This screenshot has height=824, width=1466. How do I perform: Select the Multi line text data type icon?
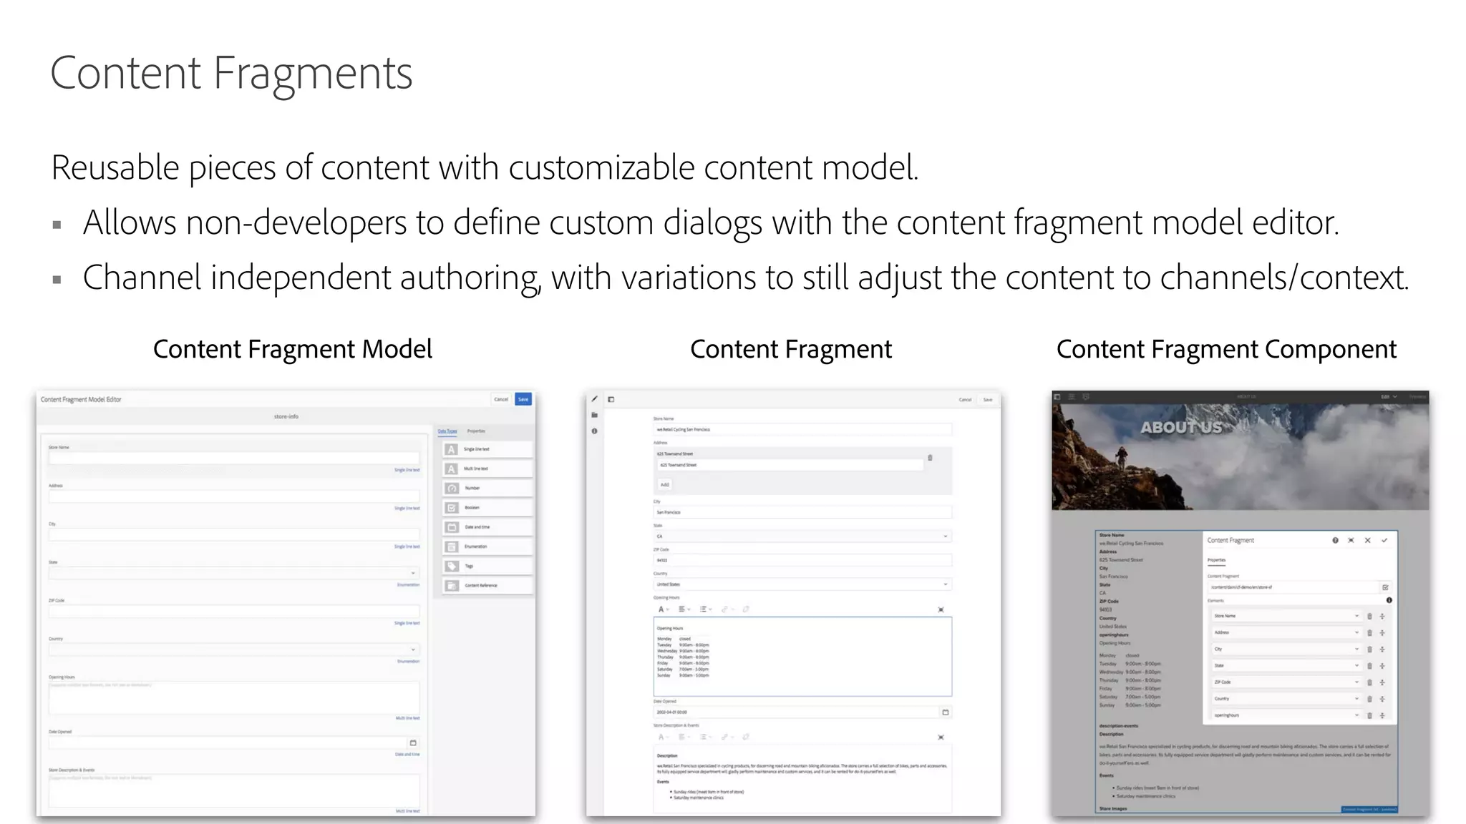[452, 469]
